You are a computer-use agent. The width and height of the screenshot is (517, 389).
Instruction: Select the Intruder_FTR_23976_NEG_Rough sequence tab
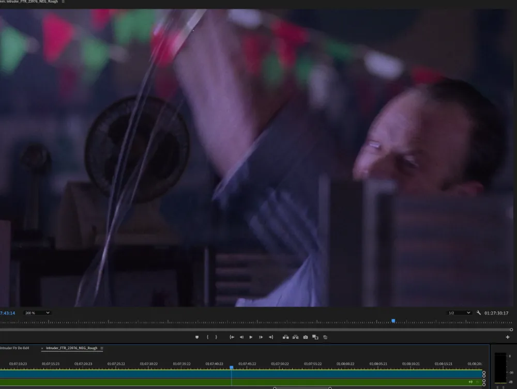click(71, 348)
